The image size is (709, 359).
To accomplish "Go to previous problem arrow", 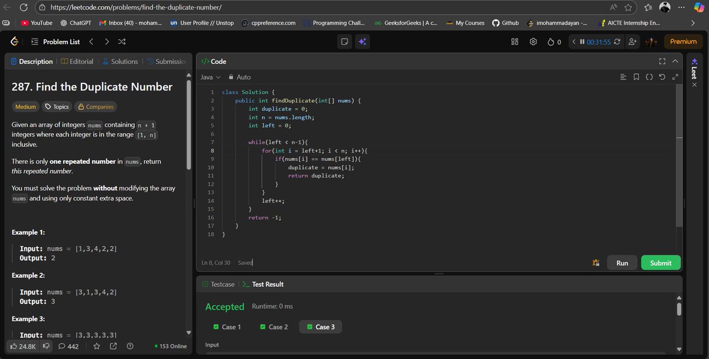I will coord(91,42).
